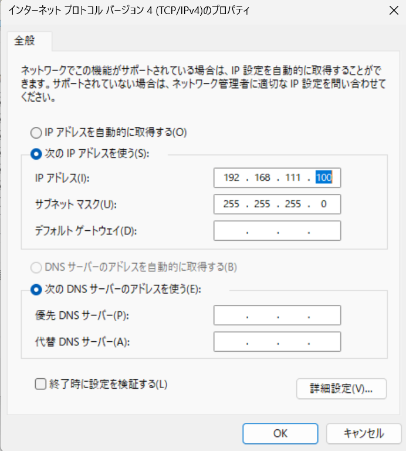Screen dimensions: 406x451
Task: Confirm settings with the OK button
Action: (x=280, y=433)
